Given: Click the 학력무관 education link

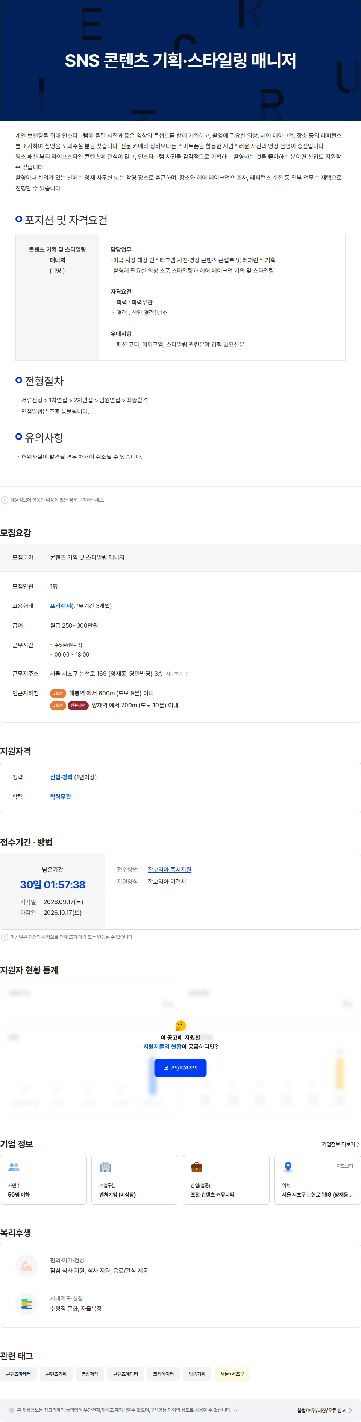Looking at the screenshot, I should coord(60,797).
